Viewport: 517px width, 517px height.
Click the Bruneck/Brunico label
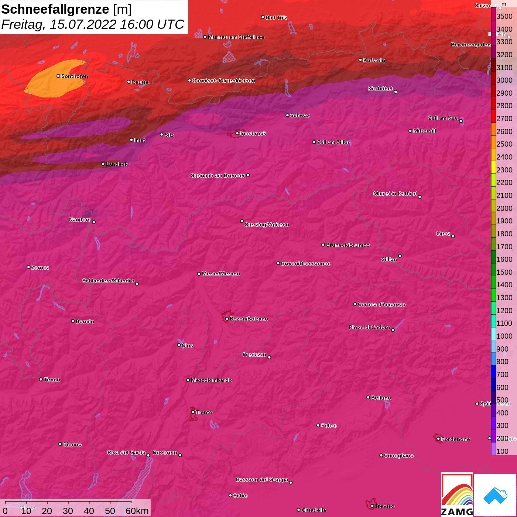pos(348,245)
